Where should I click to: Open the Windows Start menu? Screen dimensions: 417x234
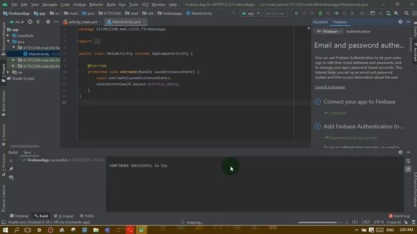coord(5,229)
